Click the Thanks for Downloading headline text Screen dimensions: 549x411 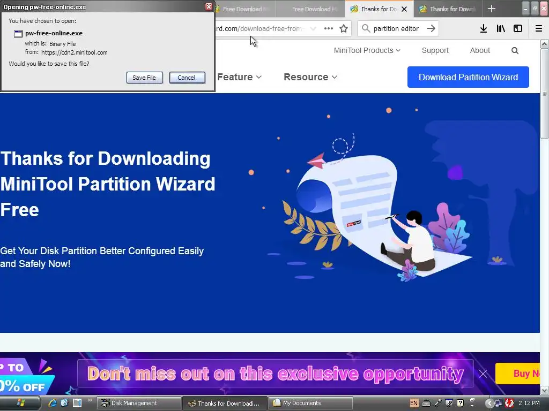[108, 184]
